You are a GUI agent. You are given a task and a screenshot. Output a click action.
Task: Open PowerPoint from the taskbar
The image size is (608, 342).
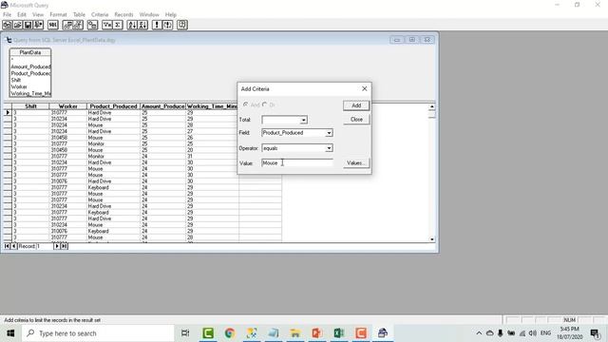(x=317, y=333)
